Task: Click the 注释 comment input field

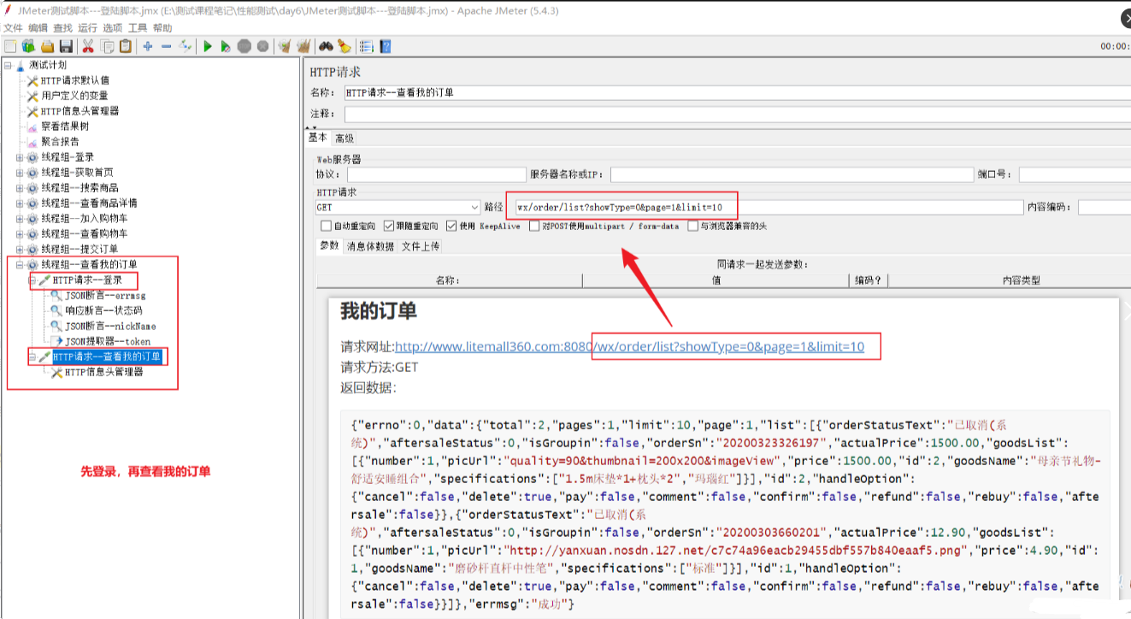Action: click(x=737, y=114)
